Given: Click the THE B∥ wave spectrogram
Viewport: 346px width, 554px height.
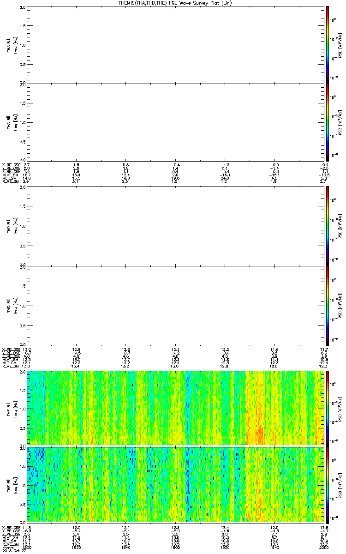Looking at the screenshot, I should [x=175, y=484].
